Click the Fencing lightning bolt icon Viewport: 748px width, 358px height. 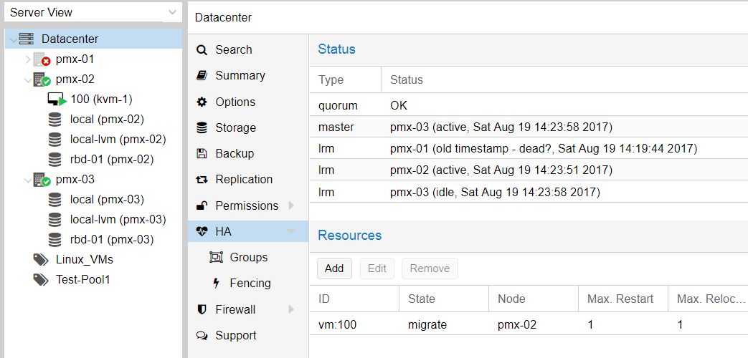pos(216,284)
